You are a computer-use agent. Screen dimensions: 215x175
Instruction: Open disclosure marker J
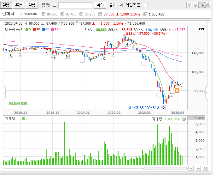pos(113,54)
